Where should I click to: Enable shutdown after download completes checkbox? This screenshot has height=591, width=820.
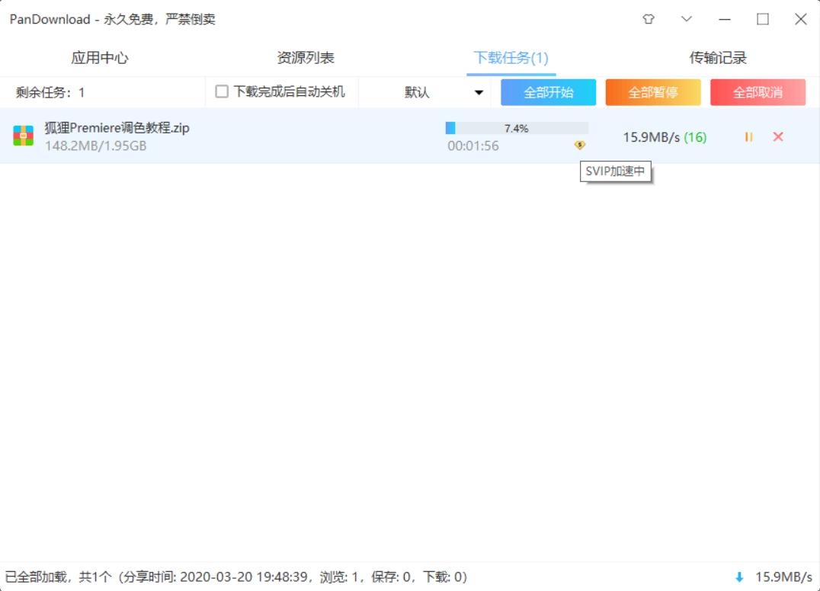coord(222,91)
